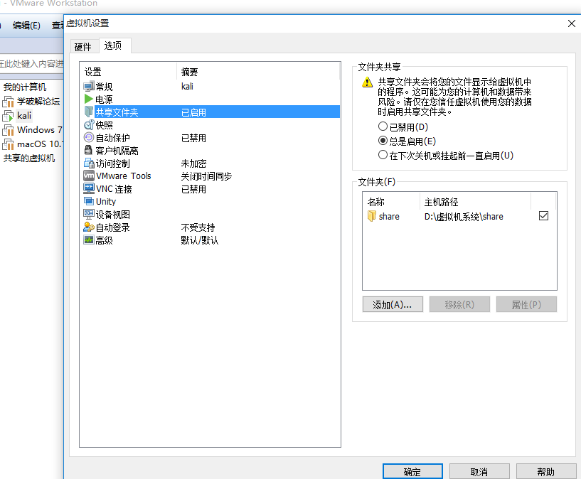Click the 移除(R) button
This screenshot has height=479, width=581.
coord(459,305)
